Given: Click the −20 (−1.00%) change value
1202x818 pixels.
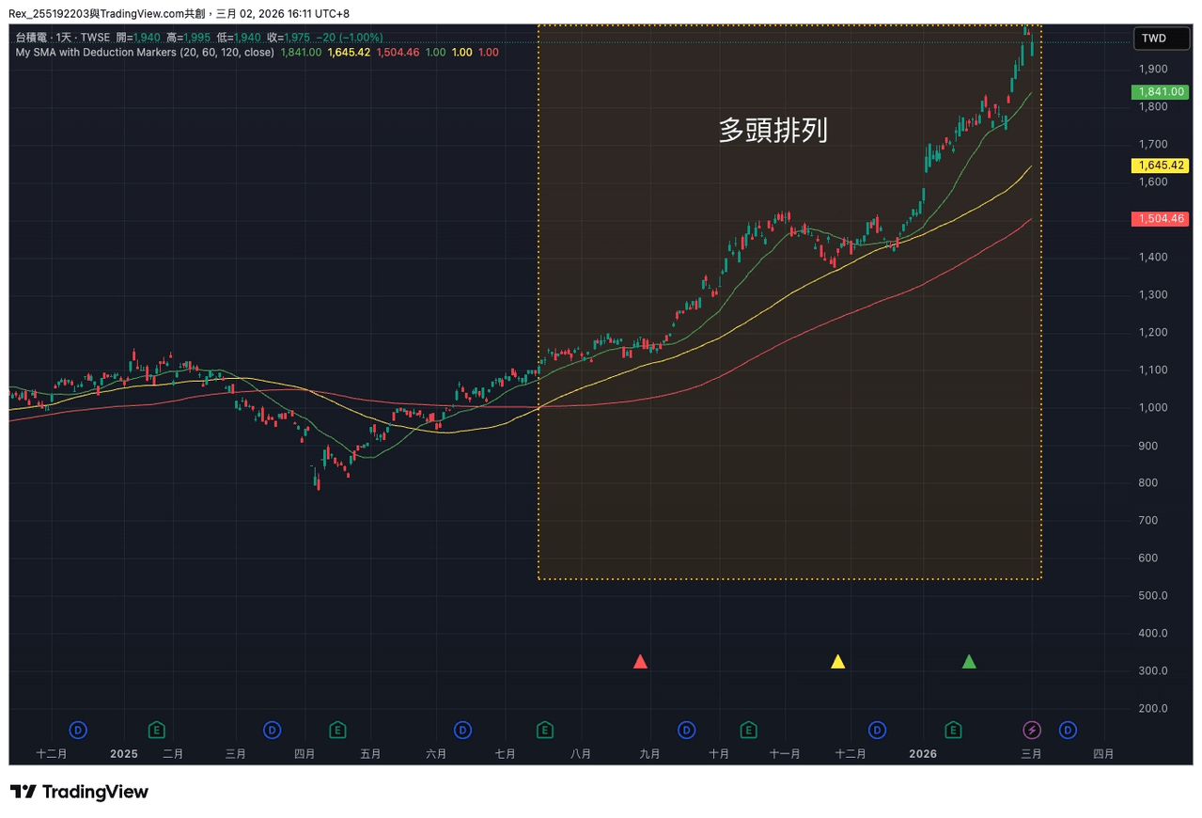Looking at the screenshot, I should click(x=349, y=38).
